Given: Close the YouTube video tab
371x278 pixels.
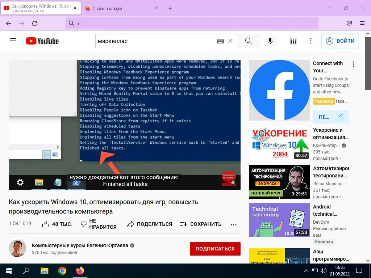Looking at the screenshot, I should [x=75, y=8].
